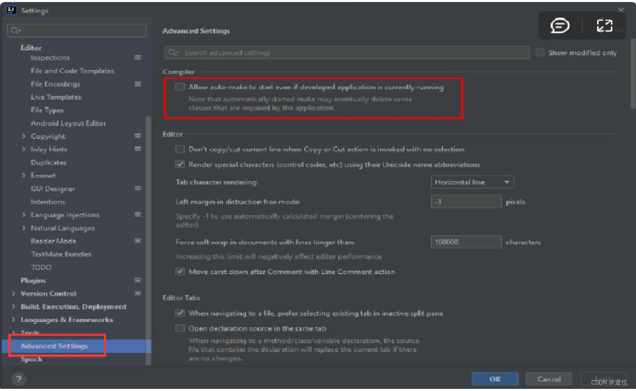Click Force soft wrap characters field

(466, 242)
